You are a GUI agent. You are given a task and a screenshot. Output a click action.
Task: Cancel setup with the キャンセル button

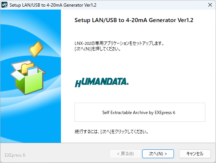195,154
